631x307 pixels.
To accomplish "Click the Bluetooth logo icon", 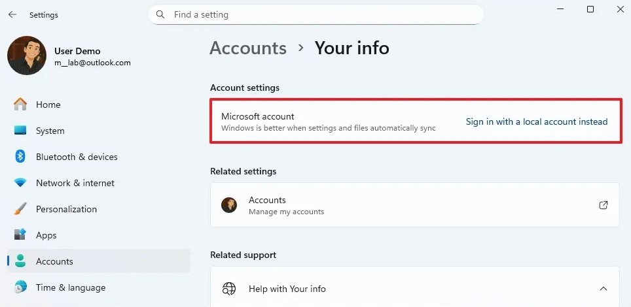I will pos(20,157).
